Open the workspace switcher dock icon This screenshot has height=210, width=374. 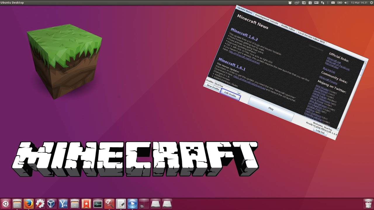click(x=144, y=204)
